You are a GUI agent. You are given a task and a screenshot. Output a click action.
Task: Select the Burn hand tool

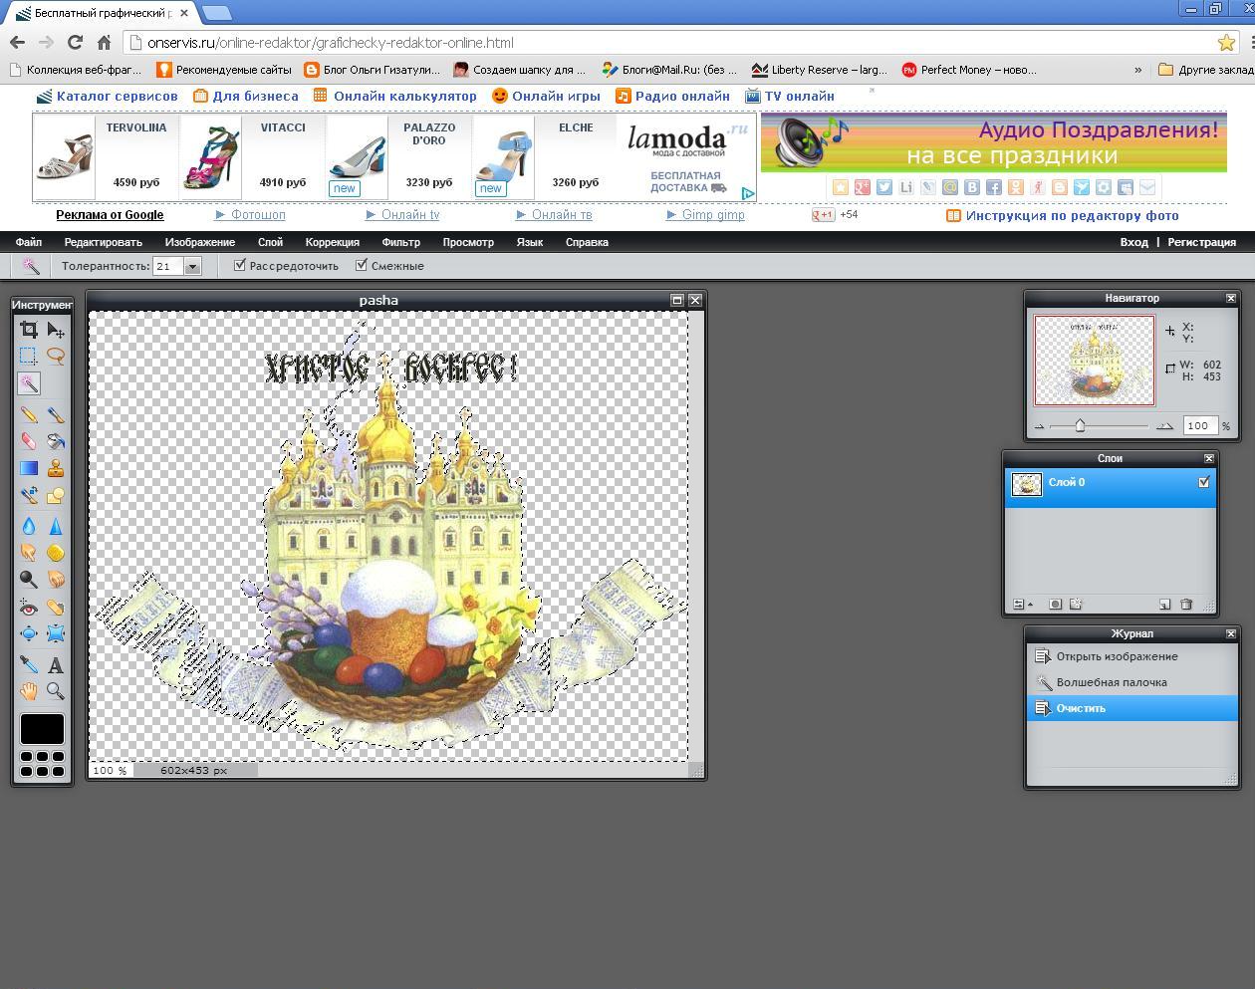pos(56,579)
